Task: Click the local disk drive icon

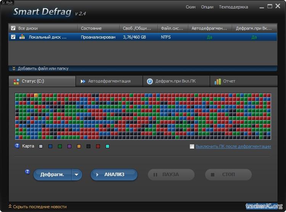Action: coord(22,37)
